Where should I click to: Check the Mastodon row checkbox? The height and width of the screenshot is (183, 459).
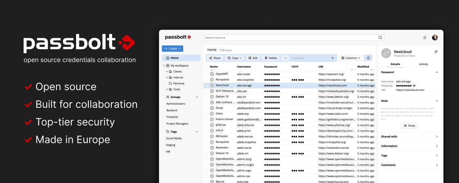pos(207,148)
